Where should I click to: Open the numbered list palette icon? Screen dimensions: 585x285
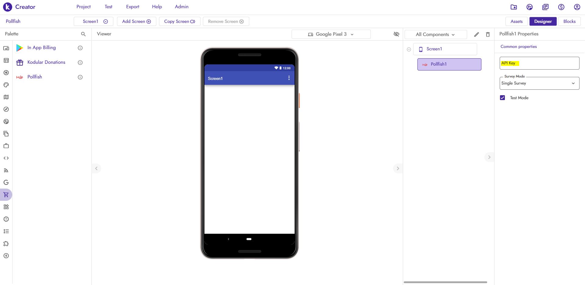[6, 231]
